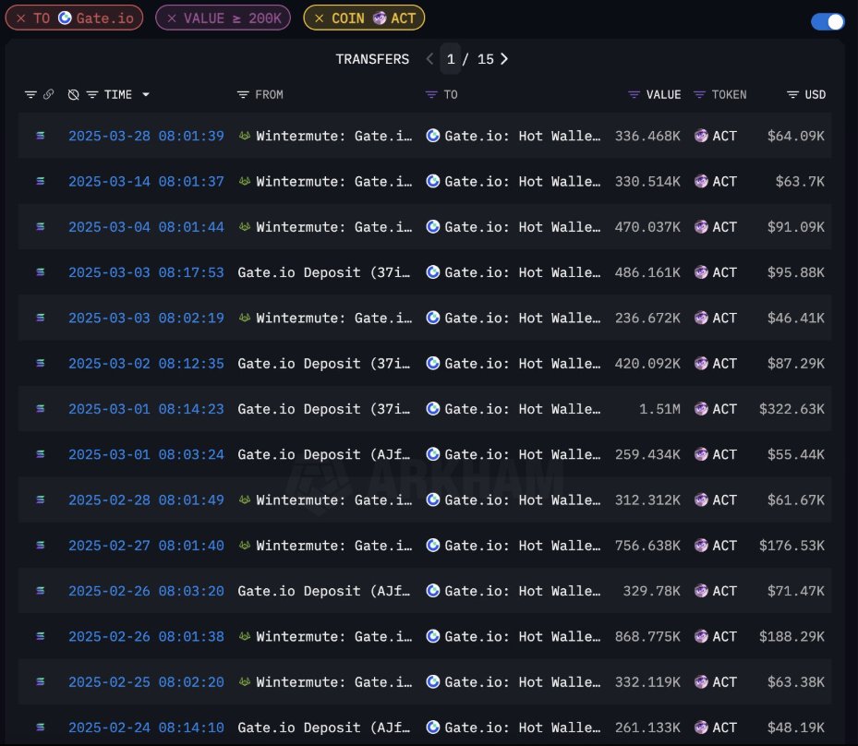This screenshot has width=858, height=746.
Task: Go to previous transfers page
Action: point(429,58)
